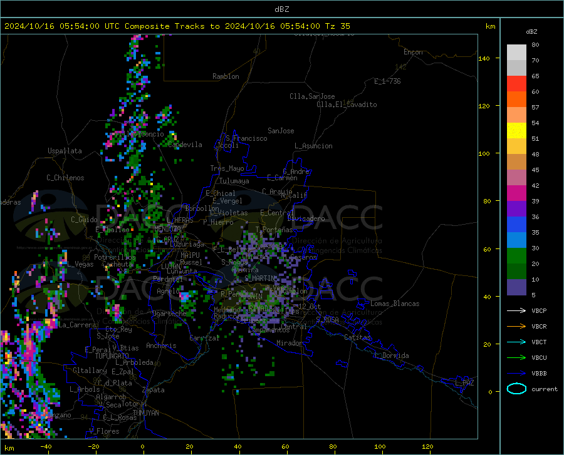Click the 'MENDOZA' city label

167,229
